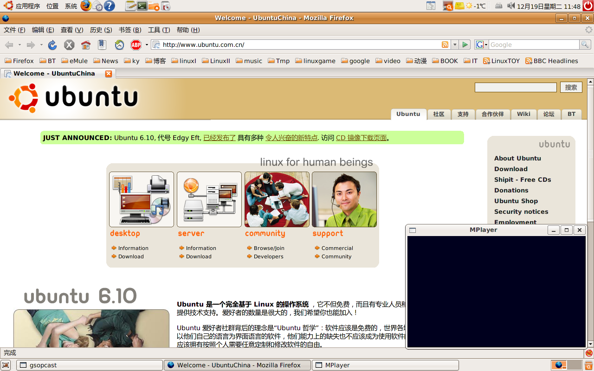
Task: Click the weather applet showing -1℃
Action: (x=476, y=6)
